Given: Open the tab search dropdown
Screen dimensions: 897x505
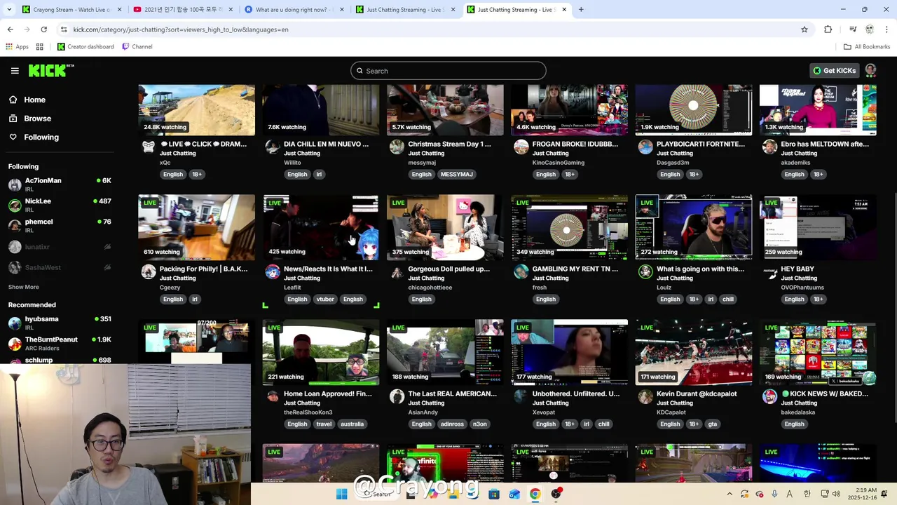Looking at the screenshot, I should 8,10.
